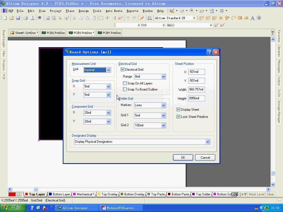The height and width of the screenshot is (212, 283).
Task: Click the Place Component icon
Action: click(259, 18)
